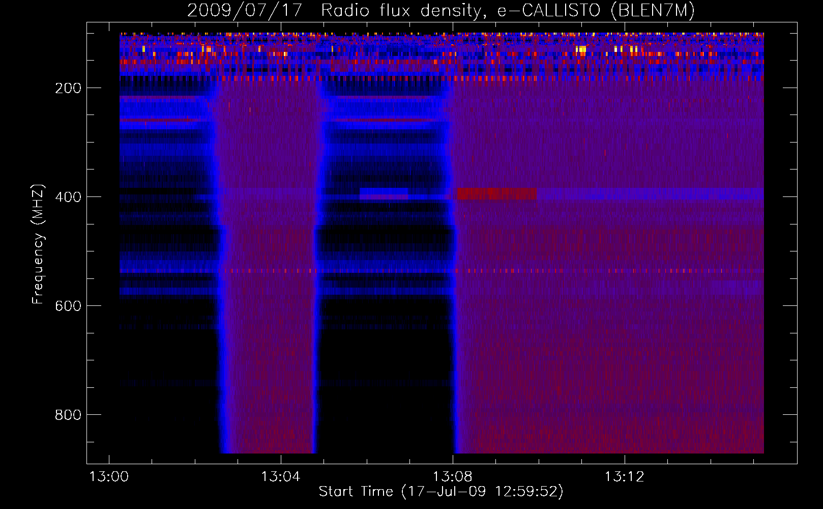Click the red emission band near 400 MHz

pyautogui.click(x=497, y=194)
